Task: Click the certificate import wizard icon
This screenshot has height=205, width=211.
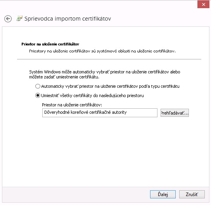Action: 19,19
